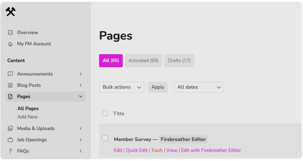The height and width of the screenshot is (161, 303).
Task: Click the crossed hammers logo icon
Action: pos(11,12)
